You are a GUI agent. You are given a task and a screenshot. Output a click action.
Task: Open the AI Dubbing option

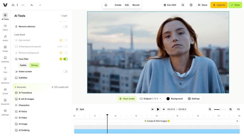22,130
